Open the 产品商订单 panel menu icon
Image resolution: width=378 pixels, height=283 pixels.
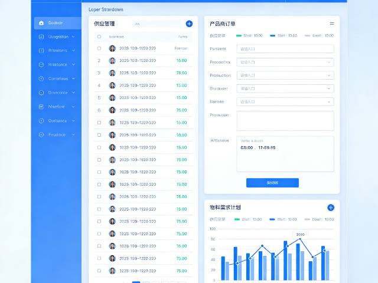[332, 24]
